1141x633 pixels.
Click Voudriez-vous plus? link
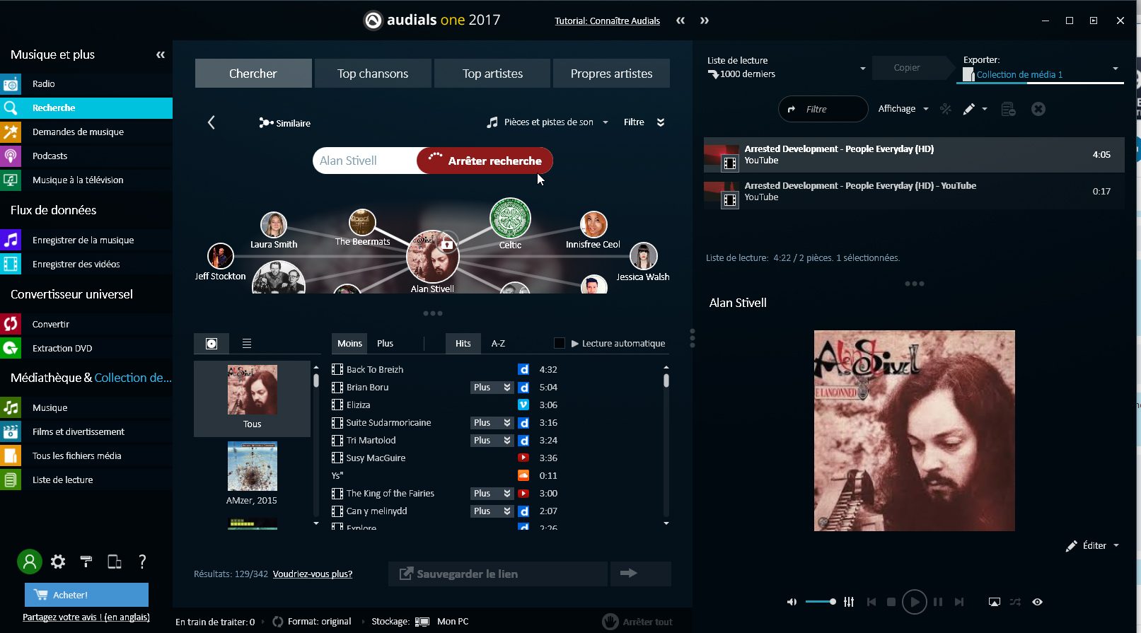(x=313, y=574)
